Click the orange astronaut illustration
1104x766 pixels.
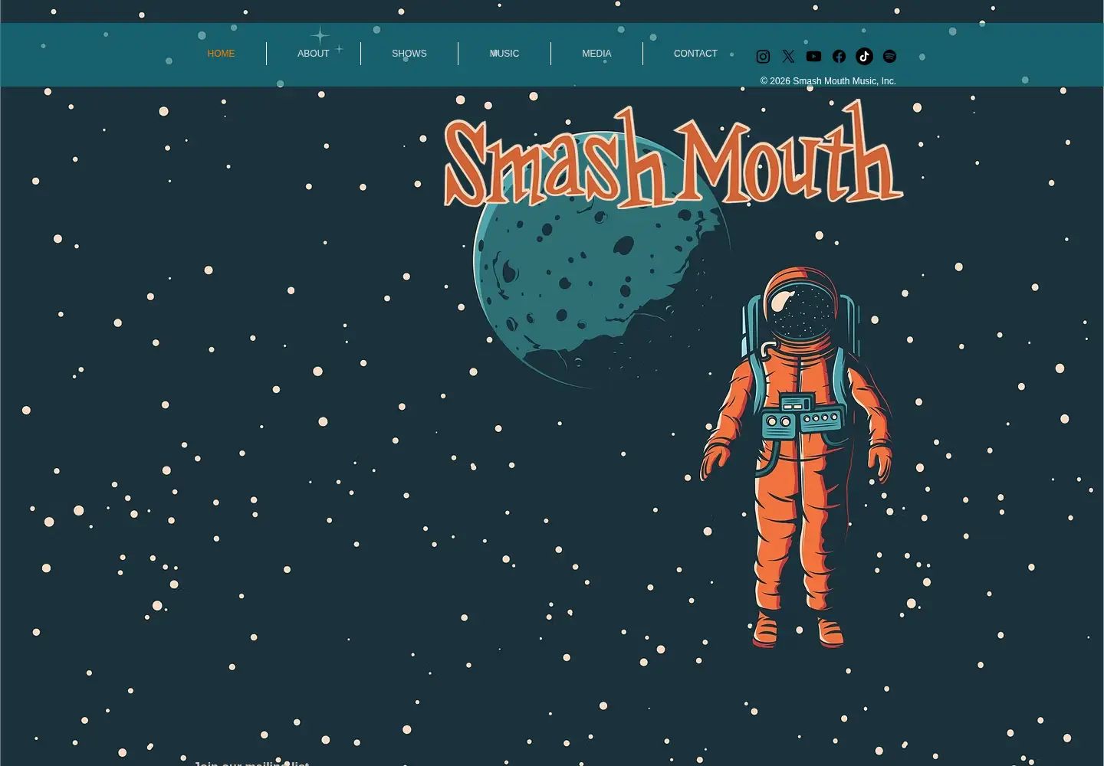pyautogui.click(x=797, y=457)
